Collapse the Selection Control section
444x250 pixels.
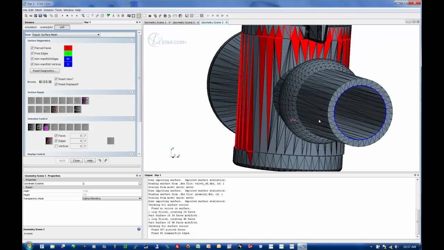(131, 119)
